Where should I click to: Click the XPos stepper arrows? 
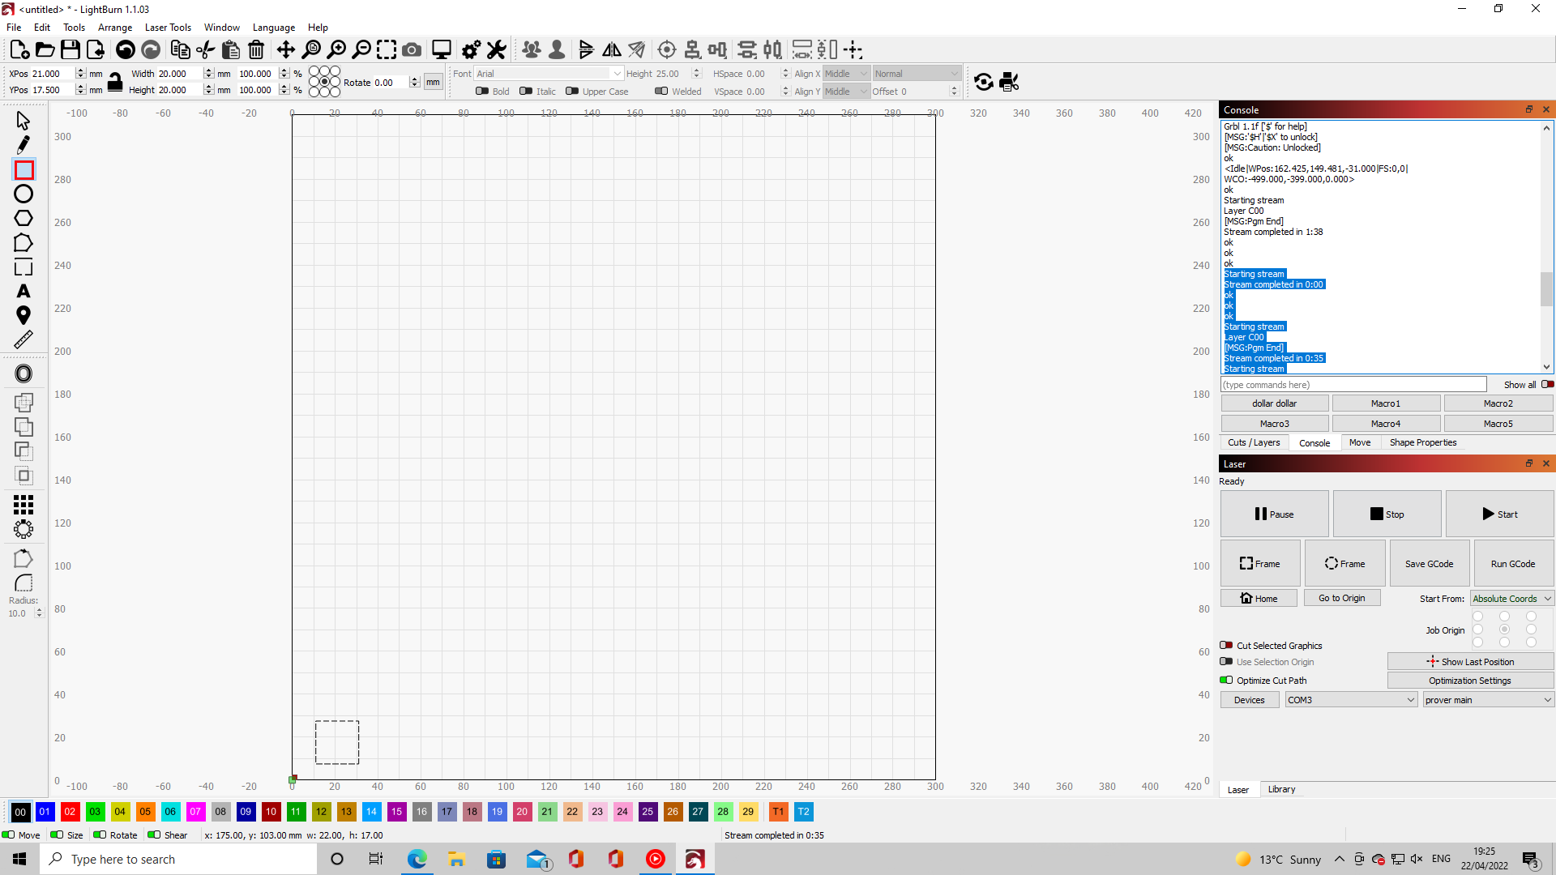click(x=80, y=74)
